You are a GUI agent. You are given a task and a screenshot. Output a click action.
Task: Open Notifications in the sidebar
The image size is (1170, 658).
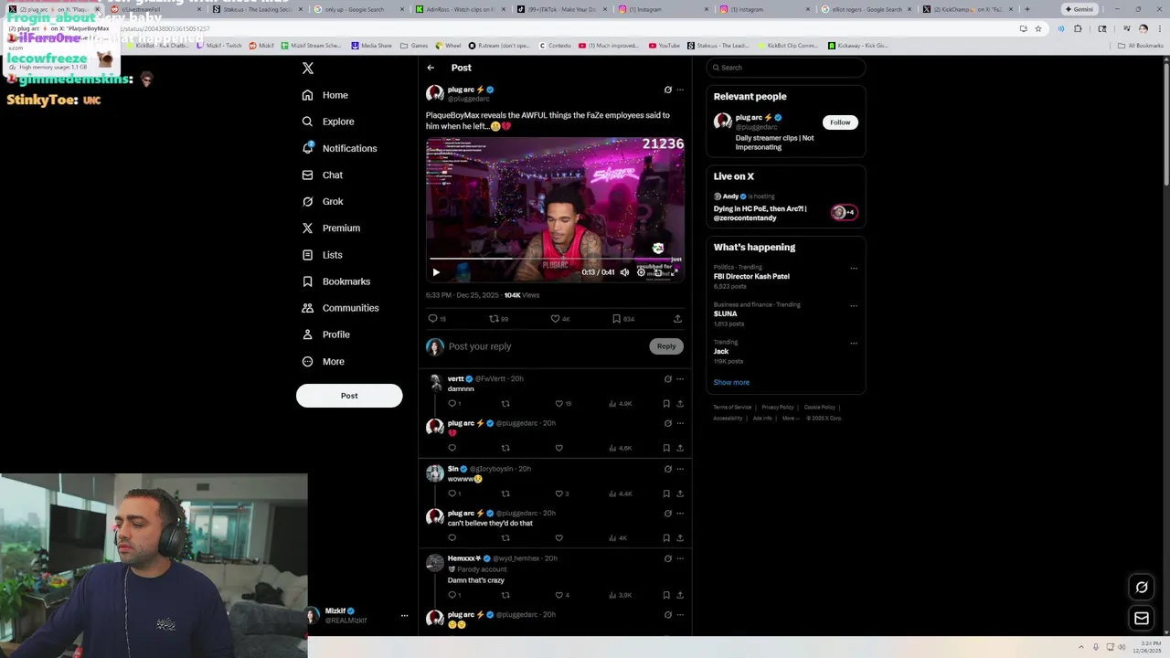click(339, 148)
